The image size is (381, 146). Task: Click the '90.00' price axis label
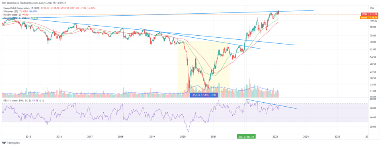pos(373,27)
